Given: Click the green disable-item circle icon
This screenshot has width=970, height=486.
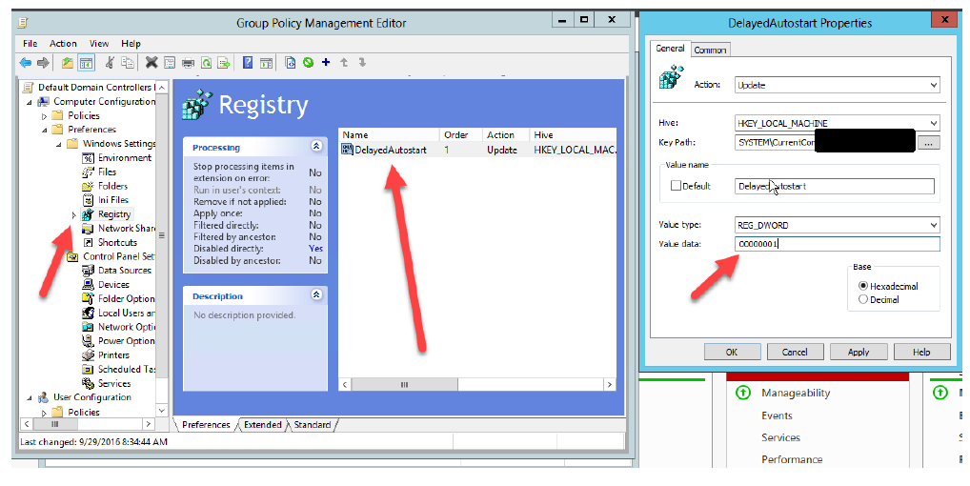Looking at the screenshot, I should click(x=308, y=63).
